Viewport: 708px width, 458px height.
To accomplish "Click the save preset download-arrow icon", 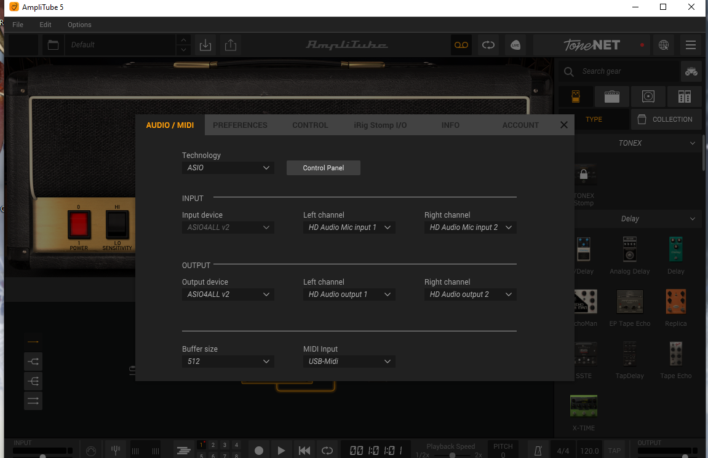I will pos(205,45).
